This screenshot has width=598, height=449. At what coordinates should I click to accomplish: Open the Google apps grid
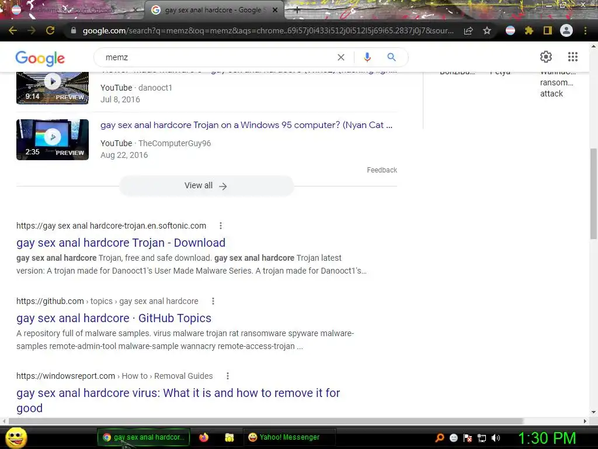[573, 57]
